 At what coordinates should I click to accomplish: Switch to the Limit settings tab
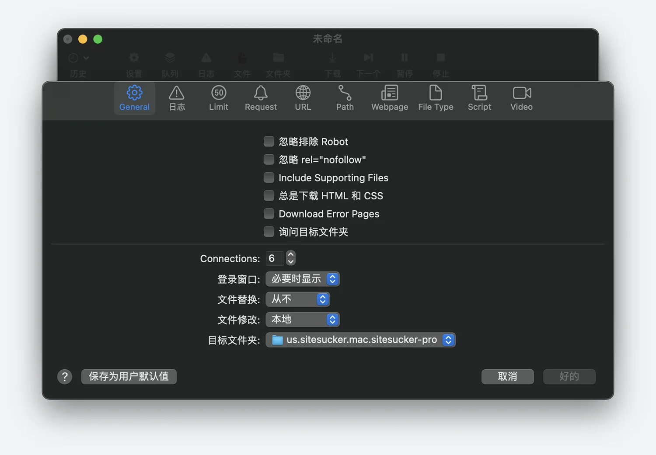tap(219, 98)
